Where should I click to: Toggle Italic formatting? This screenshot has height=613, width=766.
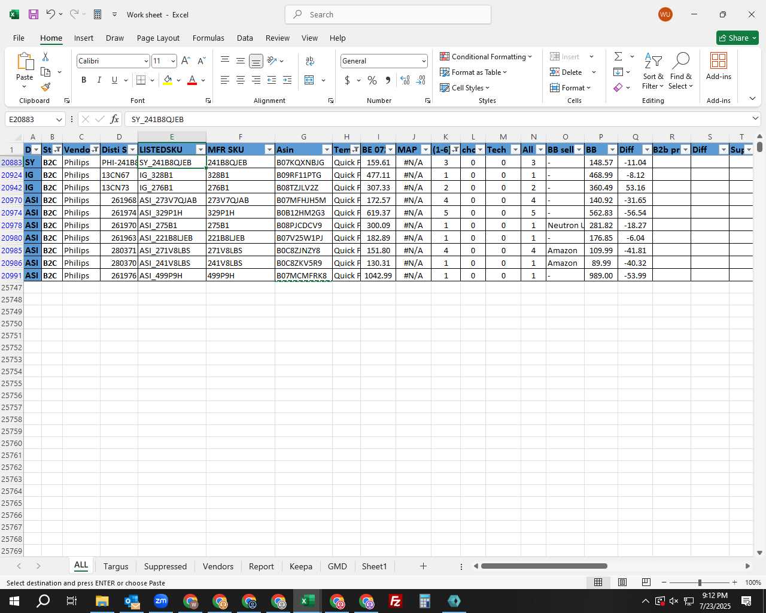[x=99, y=80]
